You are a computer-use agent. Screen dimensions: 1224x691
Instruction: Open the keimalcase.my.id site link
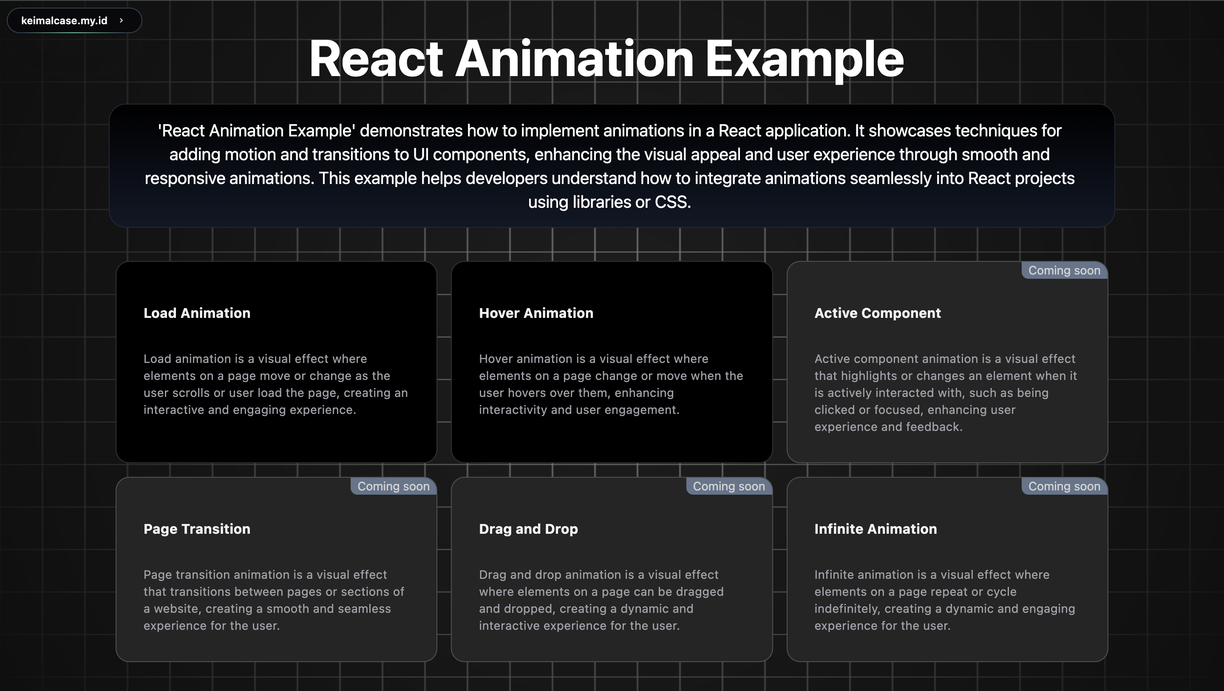(65, 20)
